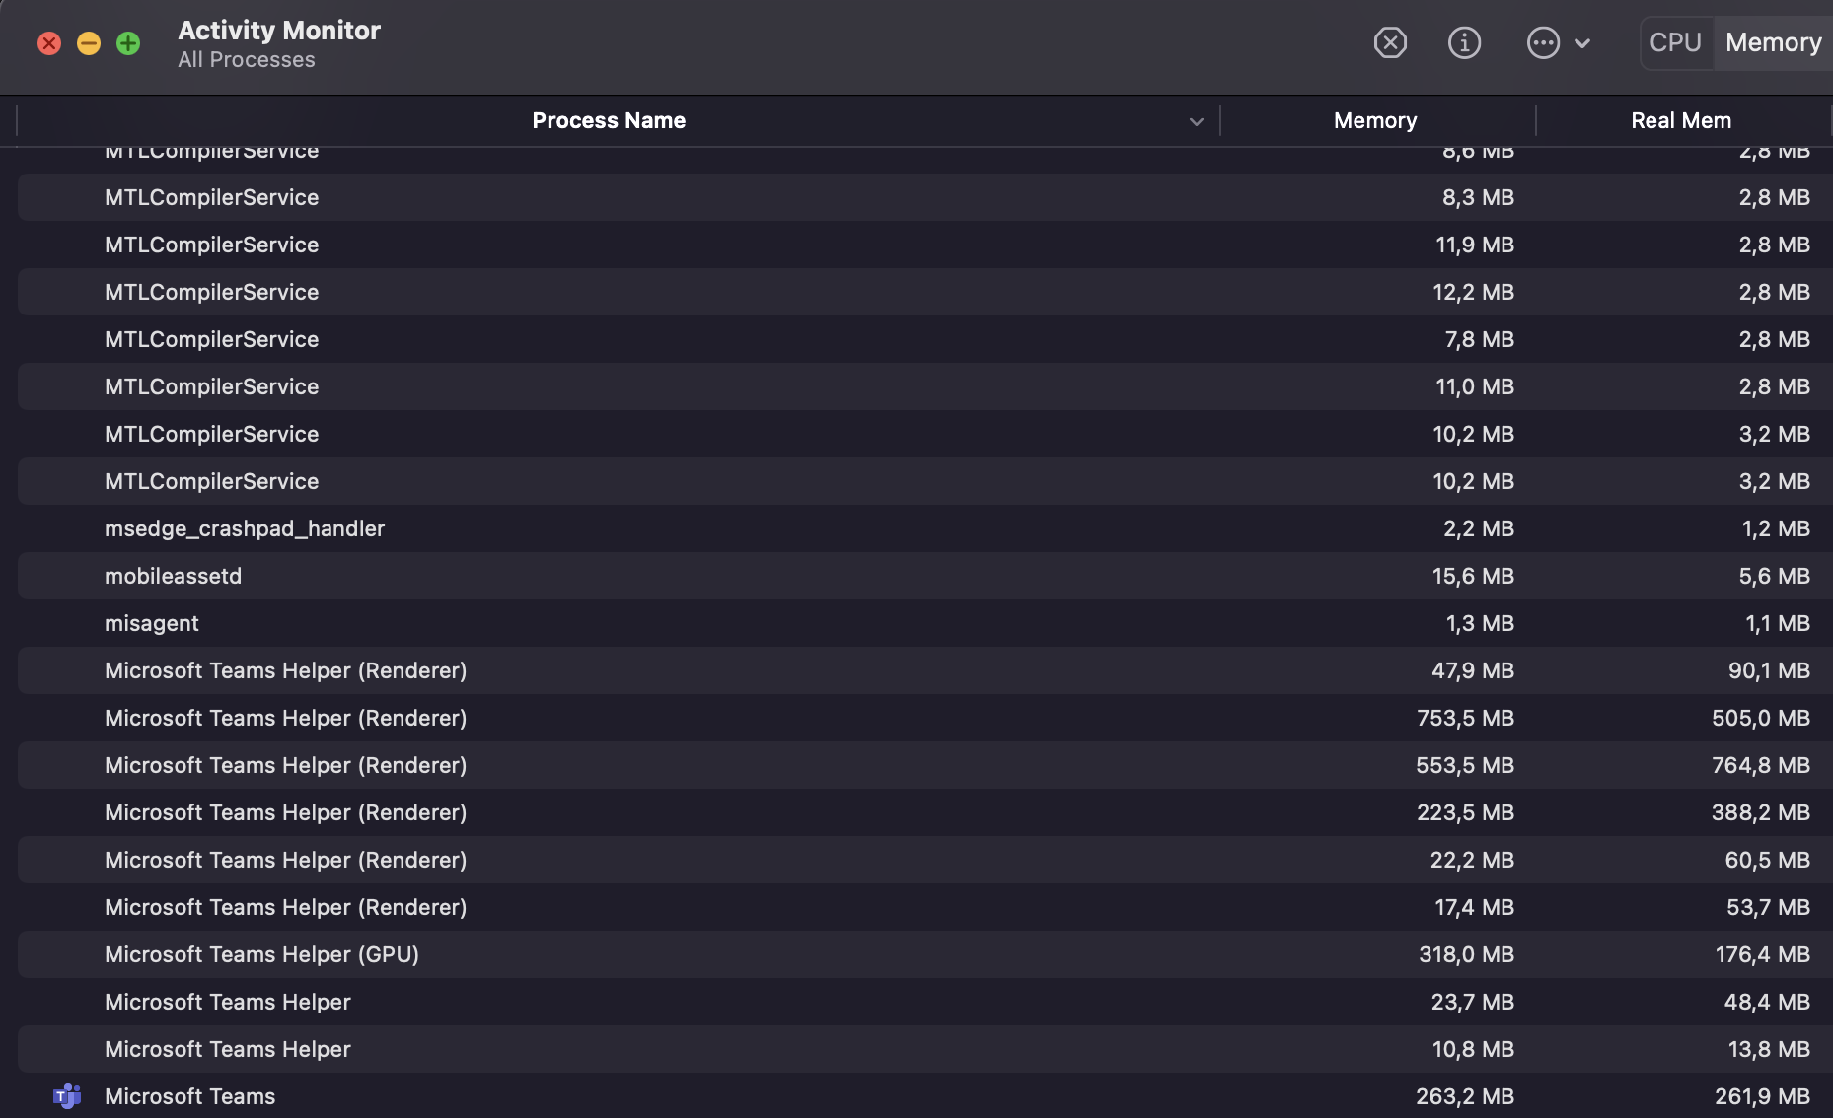
Task: Select MTLCompilerService row with 12,2 MB
Action: pos(924,292)
